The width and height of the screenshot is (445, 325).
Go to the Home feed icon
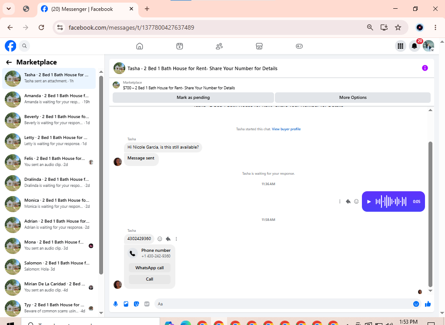140,46
